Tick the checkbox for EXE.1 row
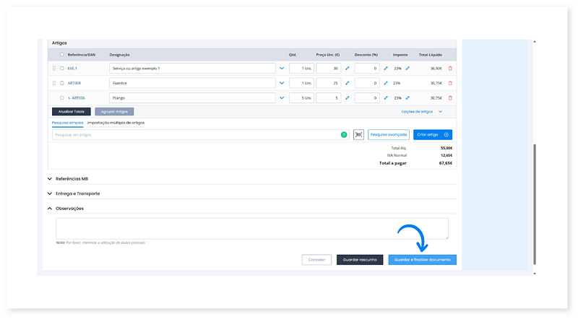Screen dimensions: 578x319 pyautogui.click(x=62, y=69)
